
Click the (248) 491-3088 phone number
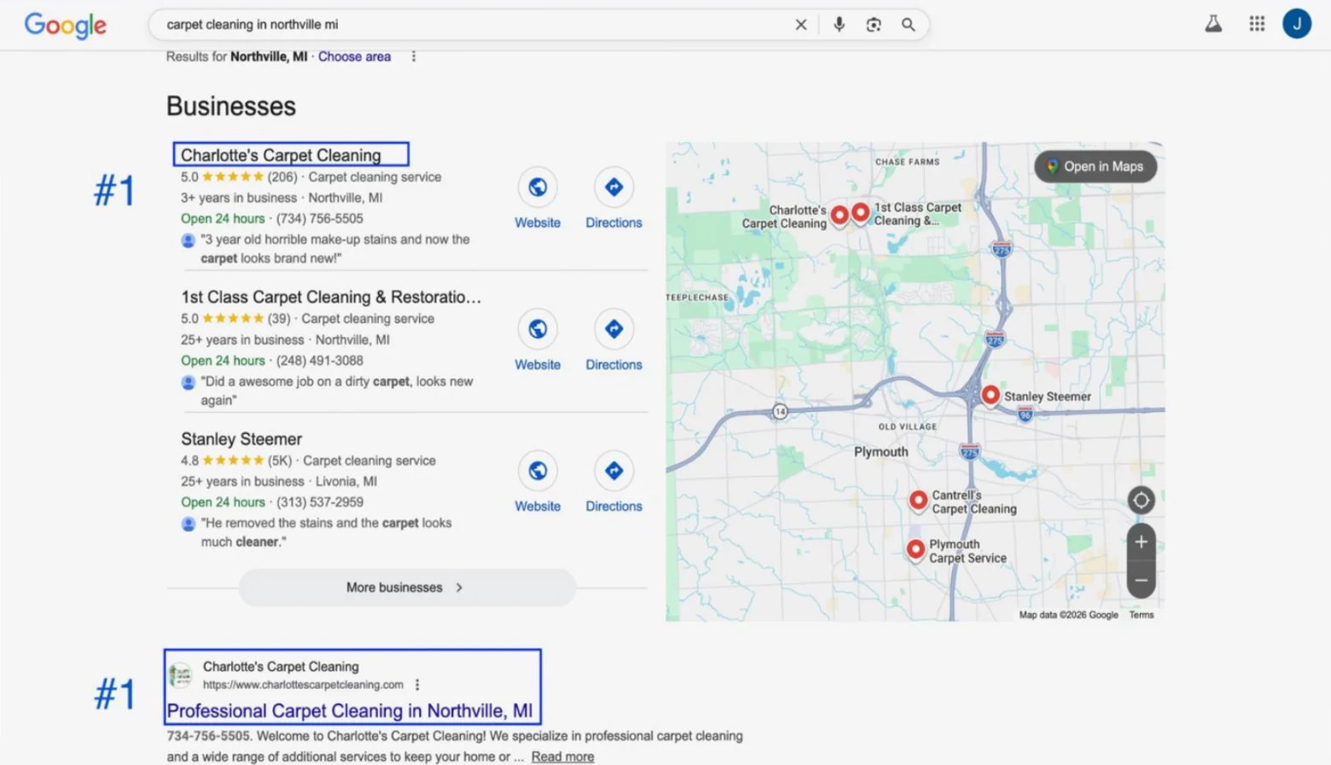(x=320, y=361)
